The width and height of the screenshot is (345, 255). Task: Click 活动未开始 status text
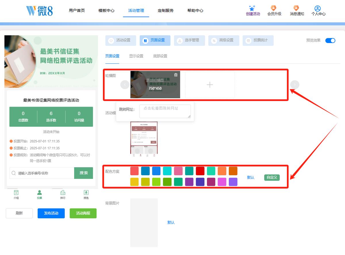[x=51, y=132]
